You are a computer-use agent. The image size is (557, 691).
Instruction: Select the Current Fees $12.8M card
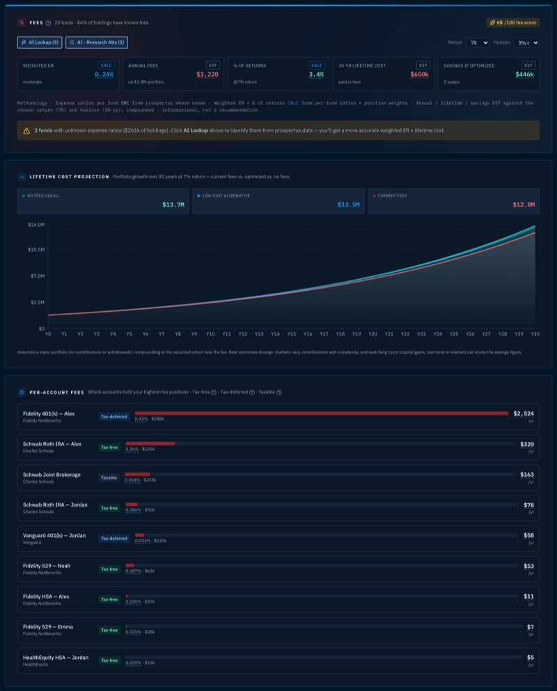coord(454,201)
